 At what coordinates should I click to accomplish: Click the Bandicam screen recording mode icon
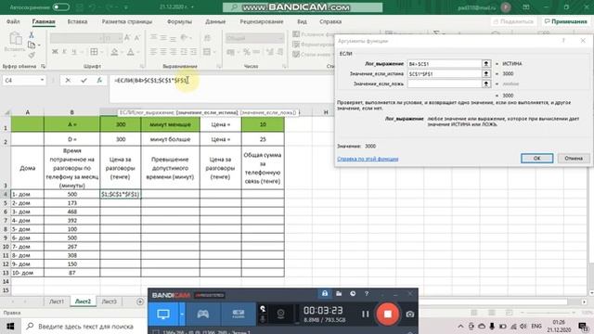click(x=163, y=314)
